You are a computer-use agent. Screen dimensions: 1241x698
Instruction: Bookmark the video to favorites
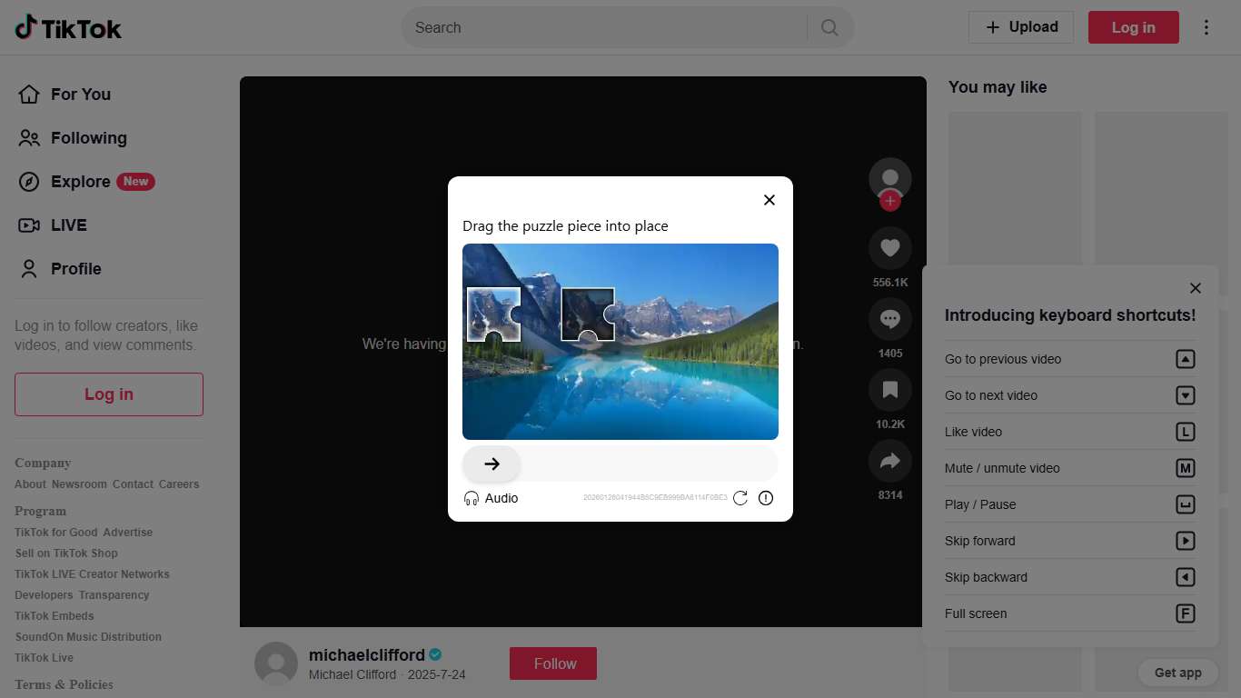click(889, 390)
